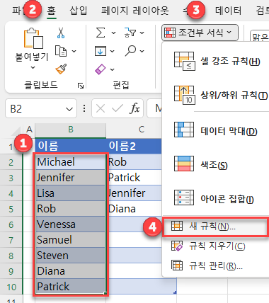Click the header cell 이름2
The height and width of the screenshot is (303, 269).
pos(134,146)
